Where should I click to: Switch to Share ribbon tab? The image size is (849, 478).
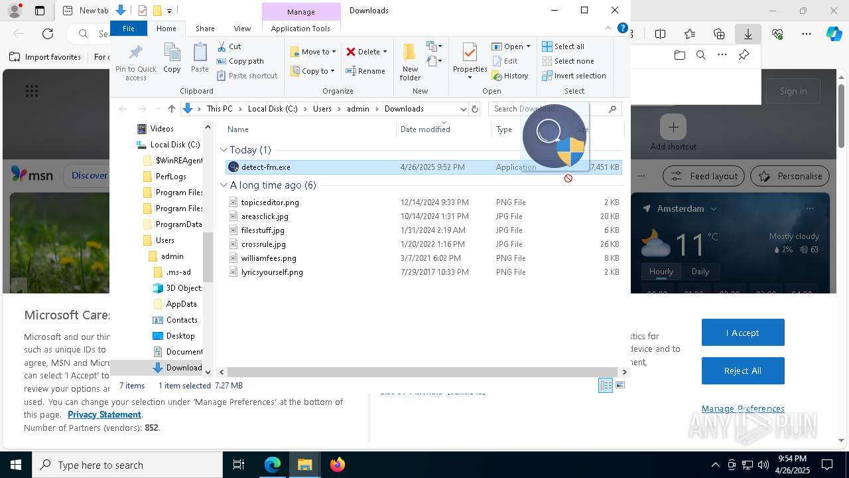point(205,29)
